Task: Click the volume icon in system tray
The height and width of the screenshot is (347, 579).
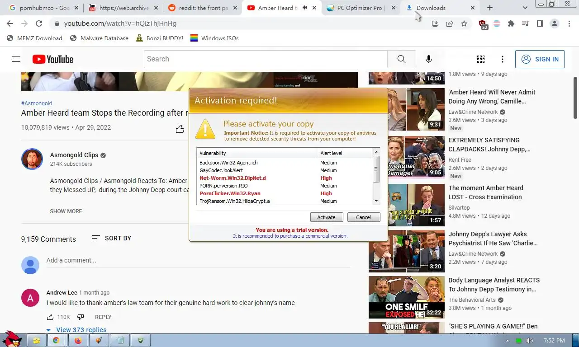Action: click(x=529, y=341)
